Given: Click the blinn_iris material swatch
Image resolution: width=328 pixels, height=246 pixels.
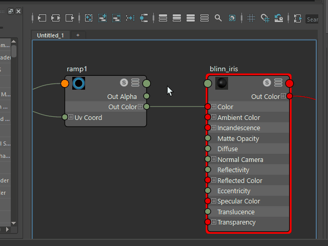Looking at the screenshot, I should coord(221,83).
